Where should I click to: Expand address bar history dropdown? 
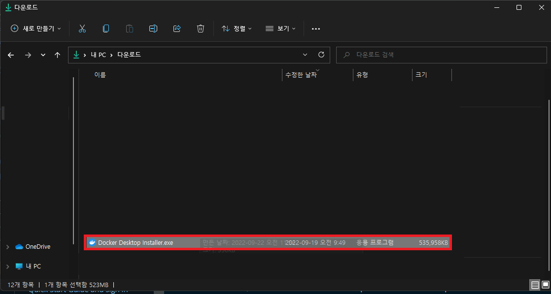click(x=305, y=55)
